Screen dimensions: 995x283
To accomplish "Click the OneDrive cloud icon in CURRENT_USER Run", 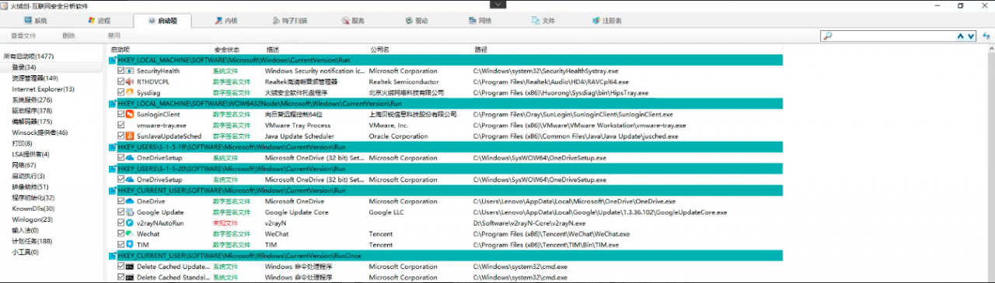I will pyautogui.click(x=130, y=201).
